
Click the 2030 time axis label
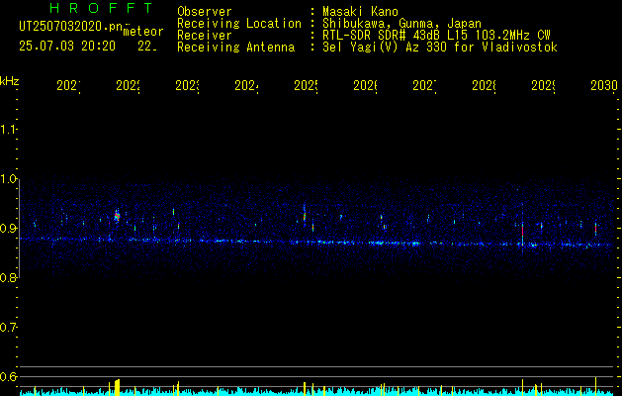click(604, 86)
